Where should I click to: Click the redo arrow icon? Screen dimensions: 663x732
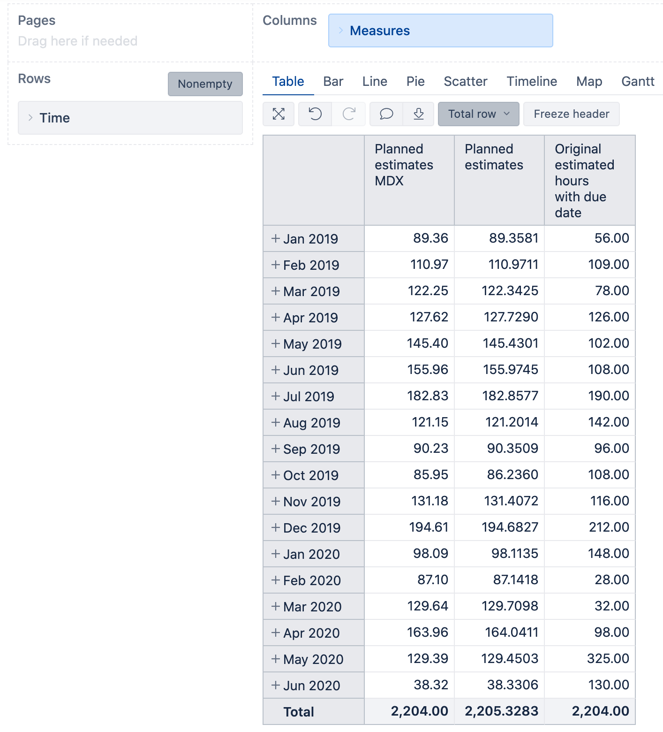pyautogui.click(x=349, y=114)
